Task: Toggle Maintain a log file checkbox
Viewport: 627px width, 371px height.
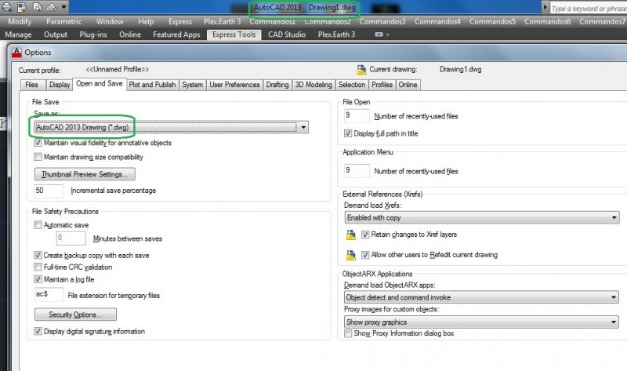Action: [38, 279]
